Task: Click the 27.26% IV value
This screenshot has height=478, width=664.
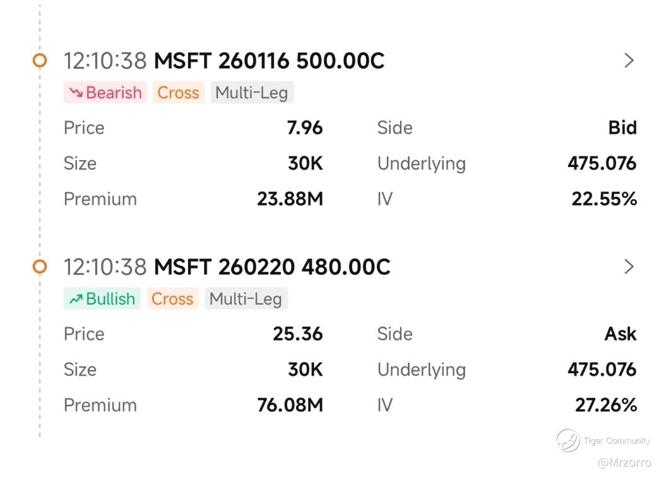Action: [x=605, y=405]
